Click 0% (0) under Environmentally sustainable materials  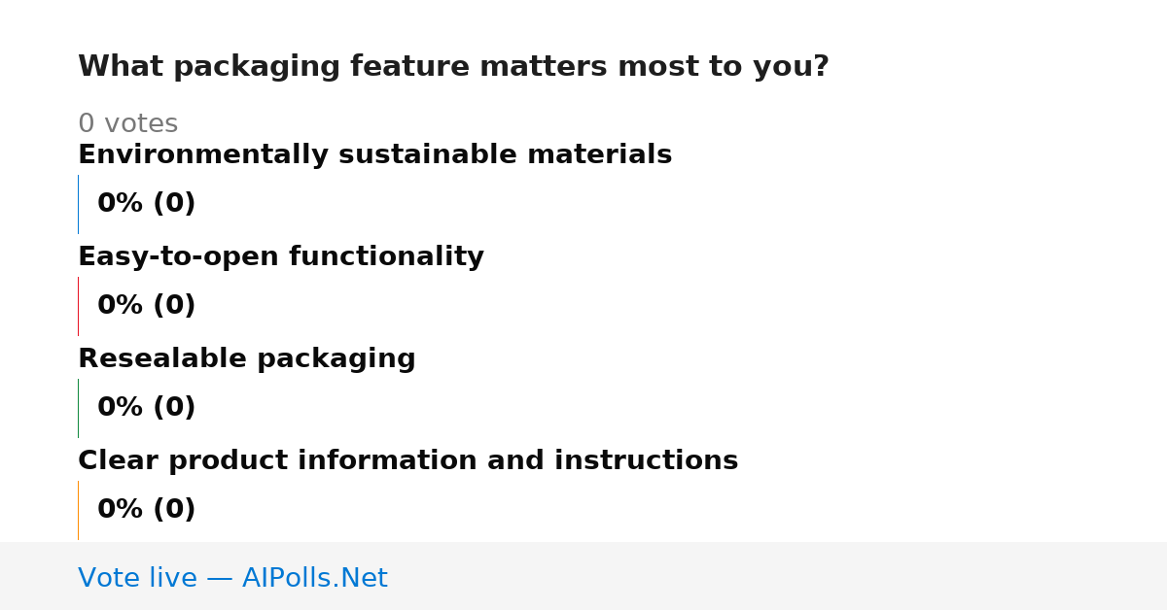146,204
